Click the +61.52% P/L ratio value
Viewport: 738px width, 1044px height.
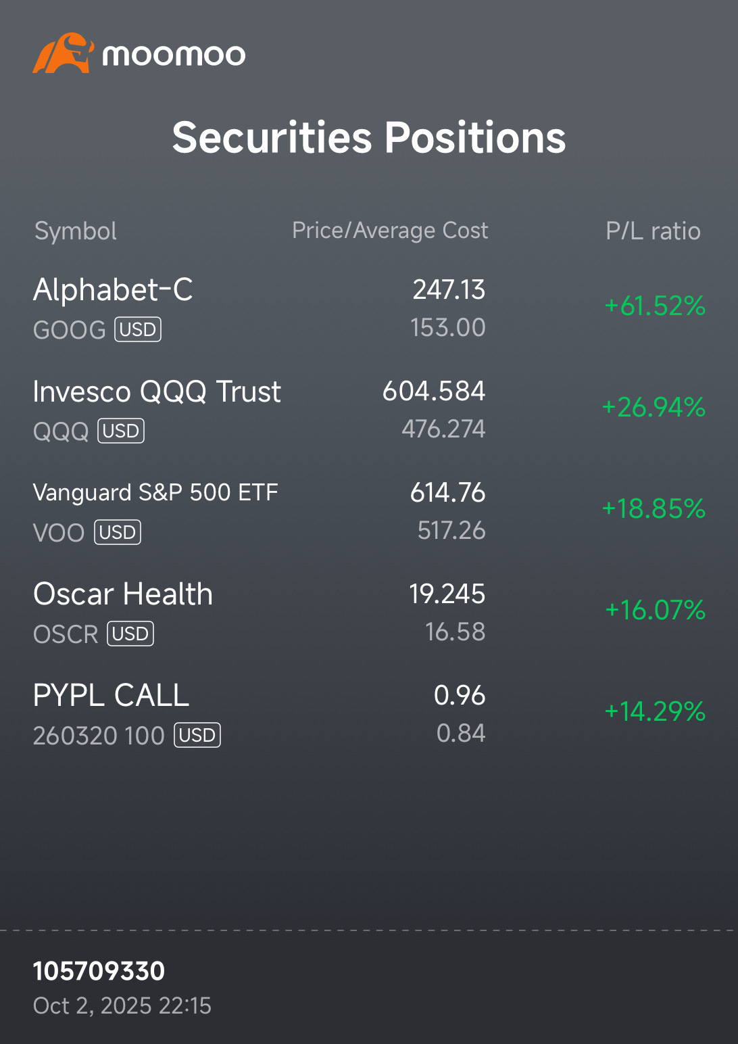(655, 306)
